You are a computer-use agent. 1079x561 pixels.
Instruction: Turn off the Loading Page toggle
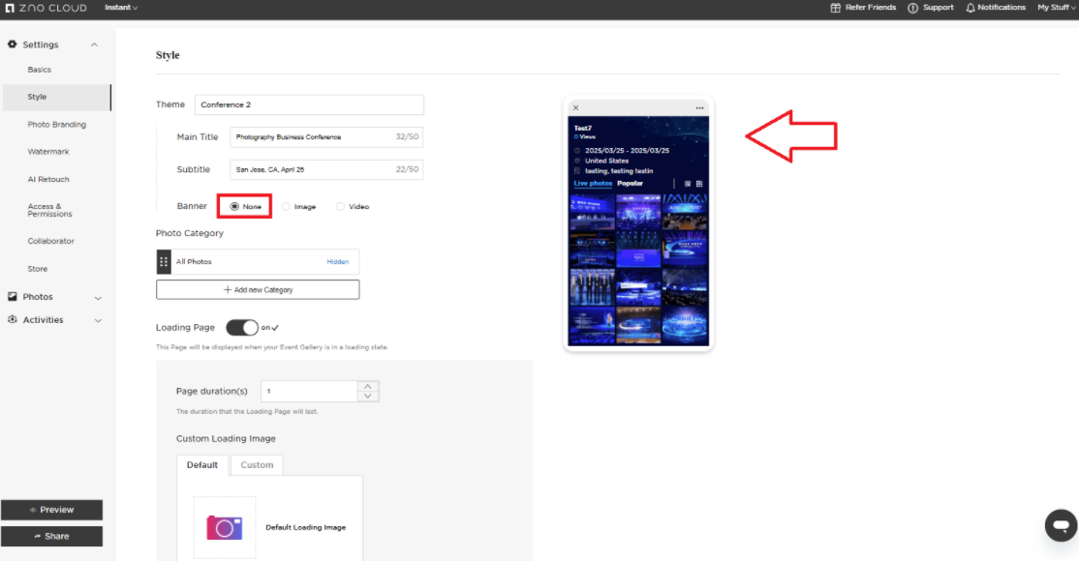[242, 328]
